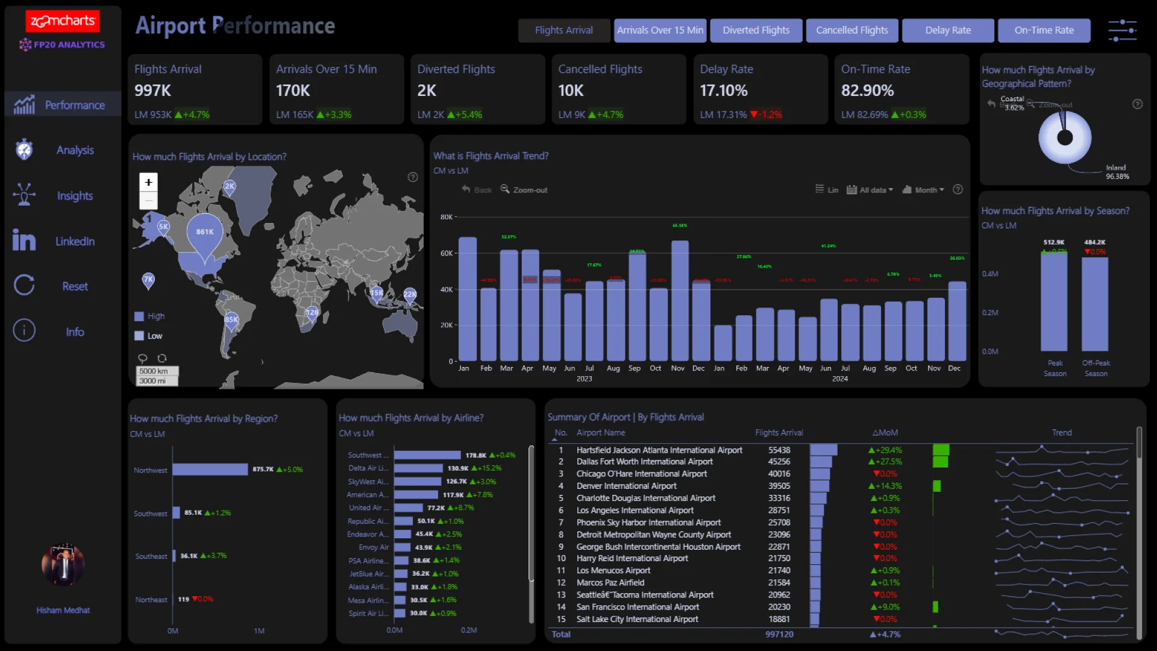The width and height of the screenshot is (1157, 651).
Task: Select Chicago O'Hare International Airport row
Action: [x=841, y=474]
